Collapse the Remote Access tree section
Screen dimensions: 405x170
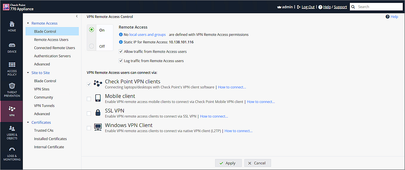pyautogui.click(x=28, y=23)
